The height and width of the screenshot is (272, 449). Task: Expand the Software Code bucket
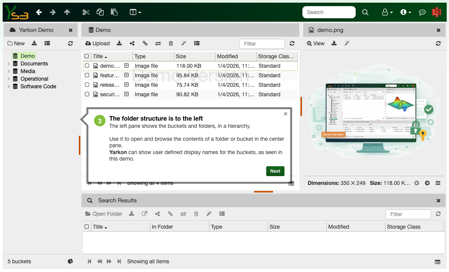[x=9, y=87]
